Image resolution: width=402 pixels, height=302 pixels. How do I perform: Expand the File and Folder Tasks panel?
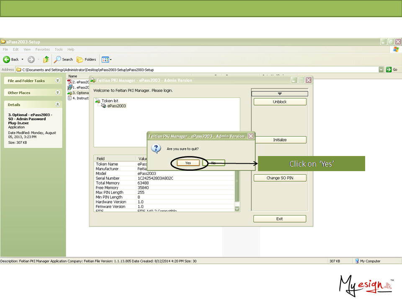(58, 81)
